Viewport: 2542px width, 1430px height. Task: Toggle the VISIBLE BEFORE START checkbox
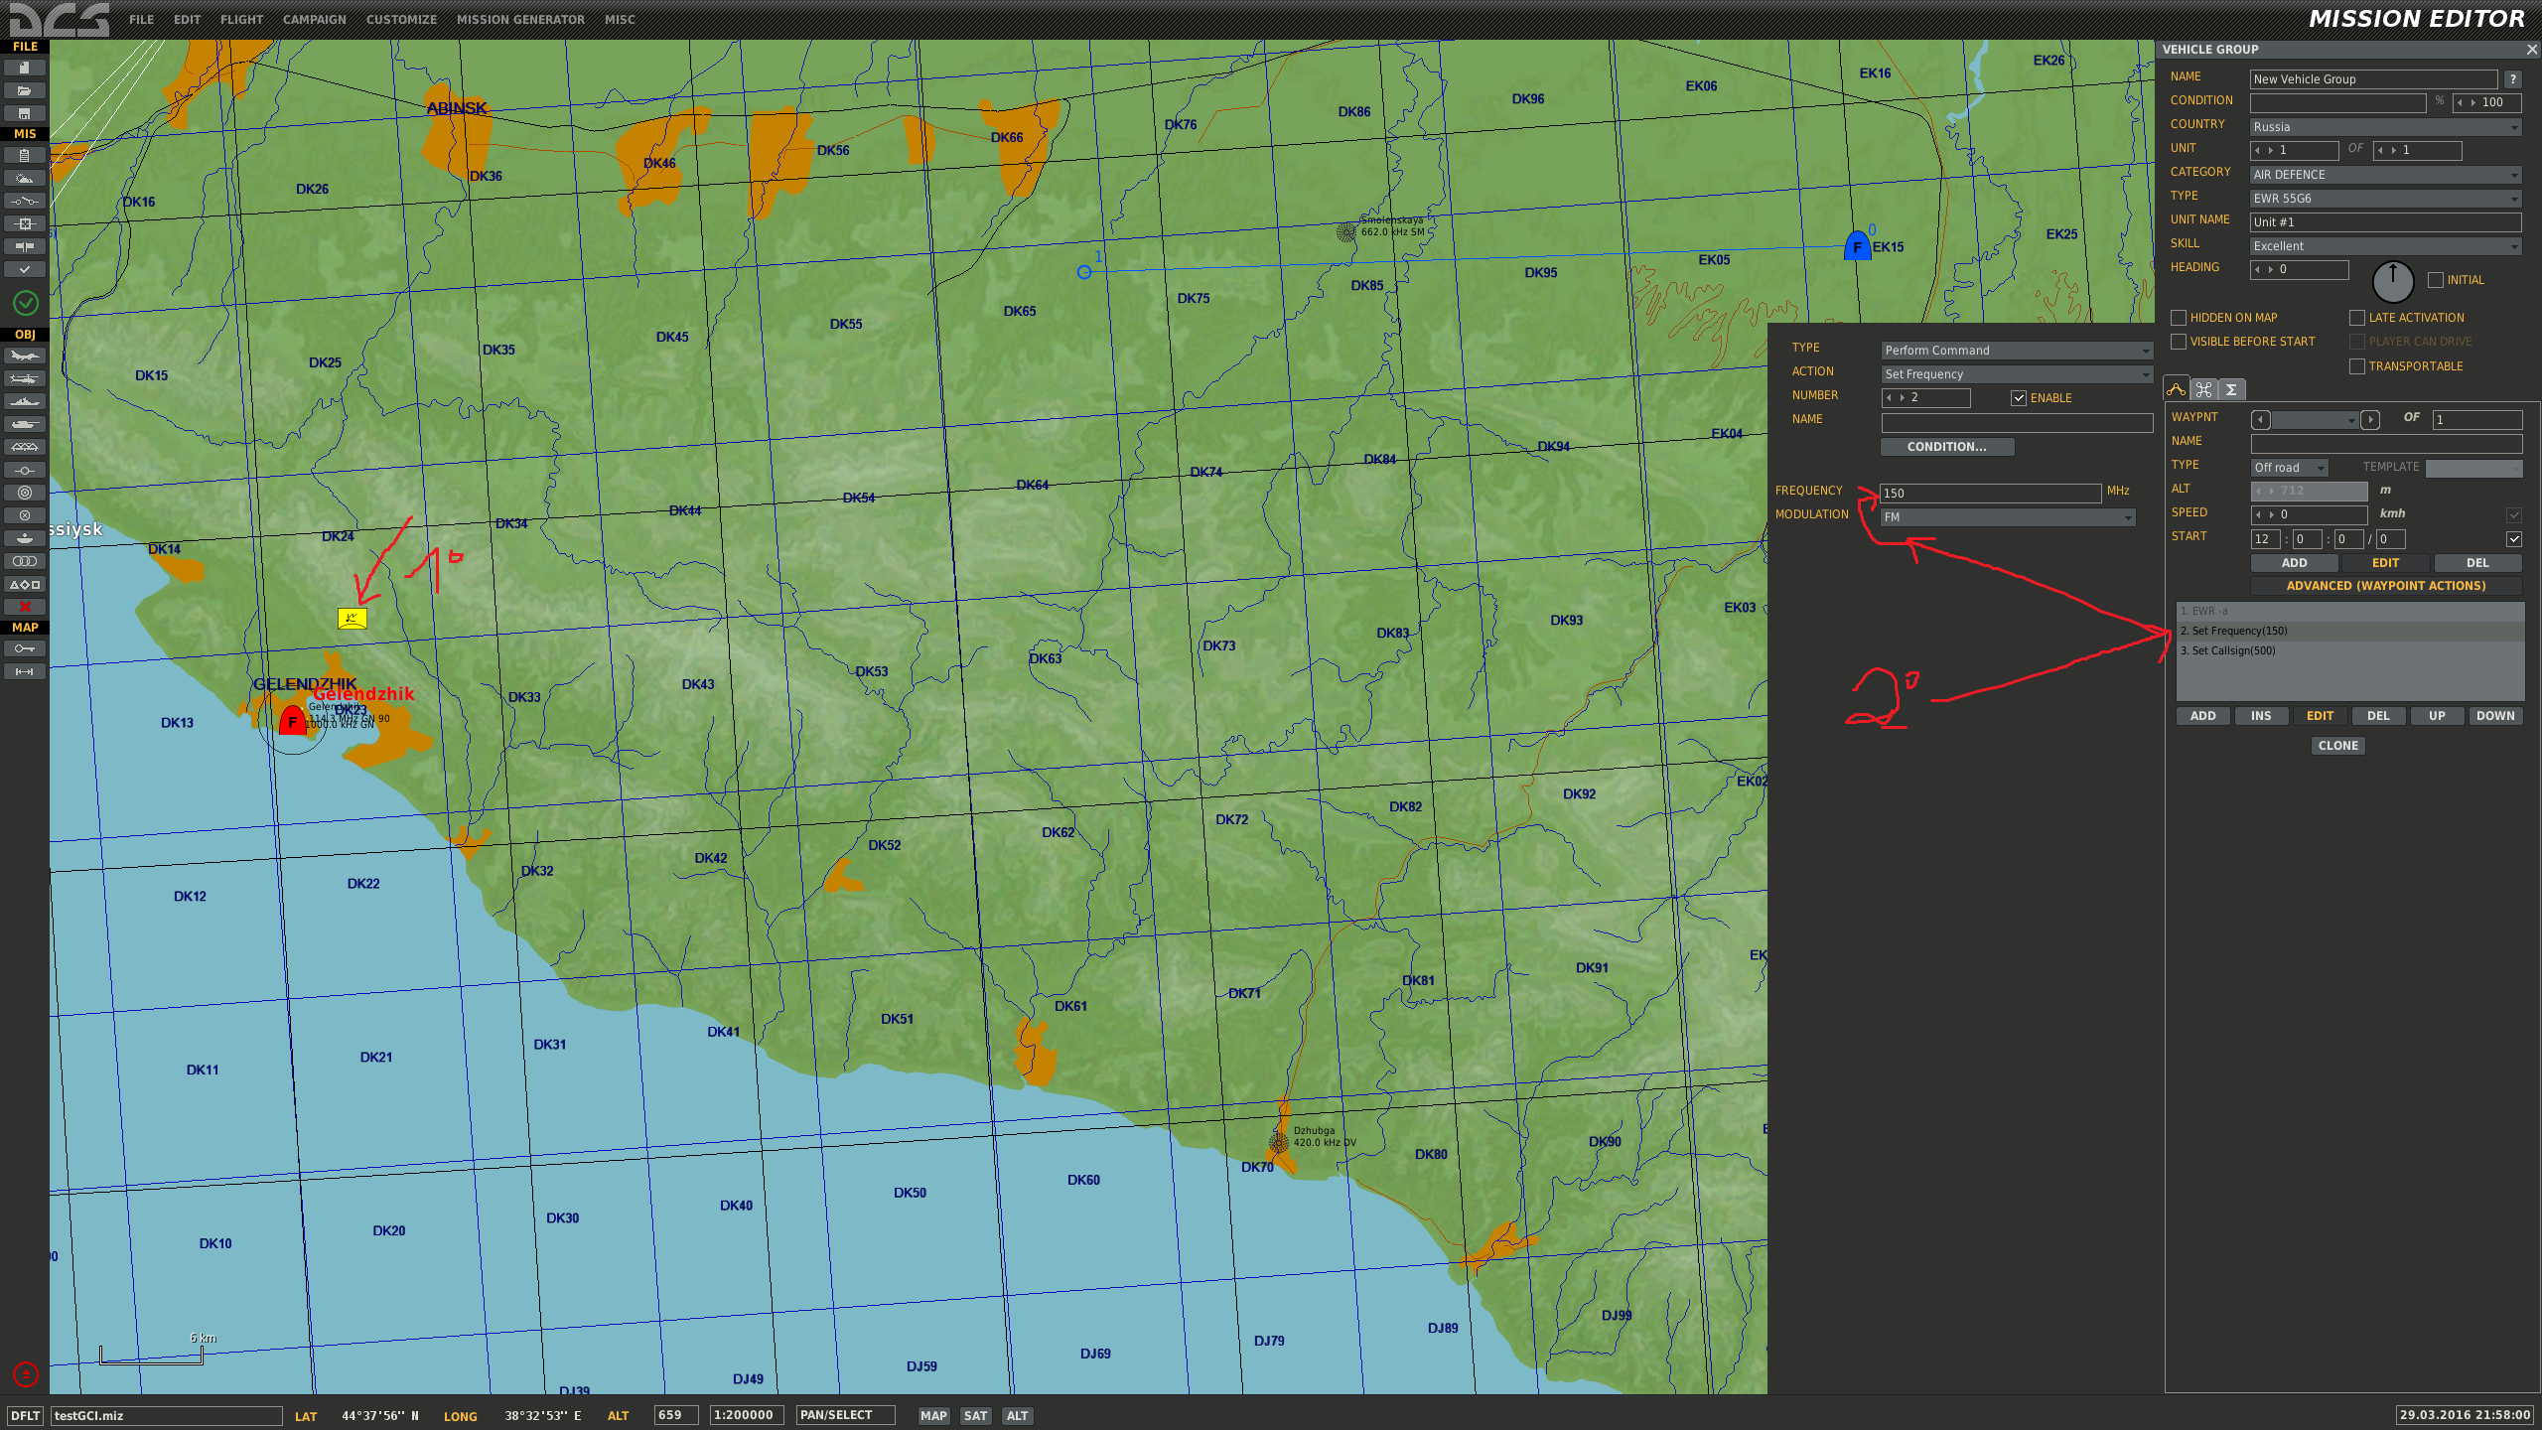(2179, 342)
